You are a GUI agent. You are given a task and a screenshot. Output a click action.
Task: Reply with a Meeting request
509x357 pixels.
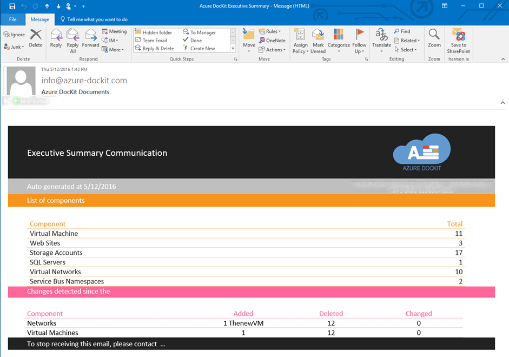point(114,31)
